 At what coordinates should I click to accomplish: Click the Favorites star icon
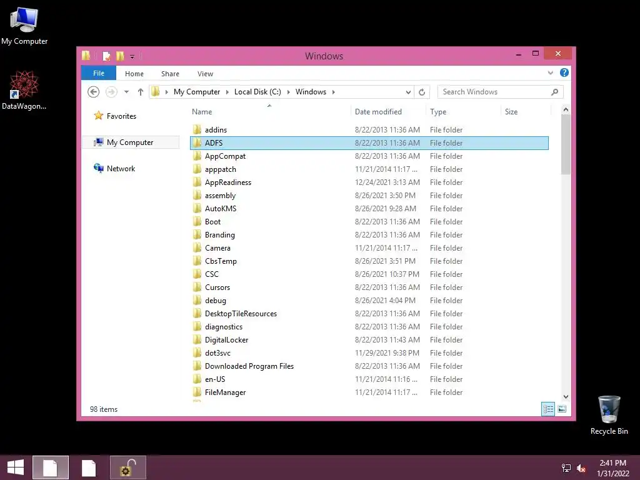tap(98, 116)
